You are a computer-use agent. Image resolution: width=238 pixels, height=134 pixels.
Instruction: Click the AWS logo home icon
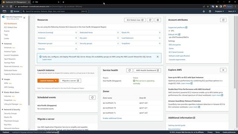tap(4, 11)
